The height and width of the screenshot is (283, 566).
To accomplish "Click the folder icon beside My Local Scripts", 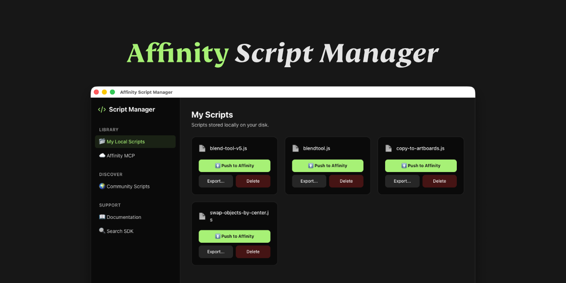I will click(x=102, y=141).
